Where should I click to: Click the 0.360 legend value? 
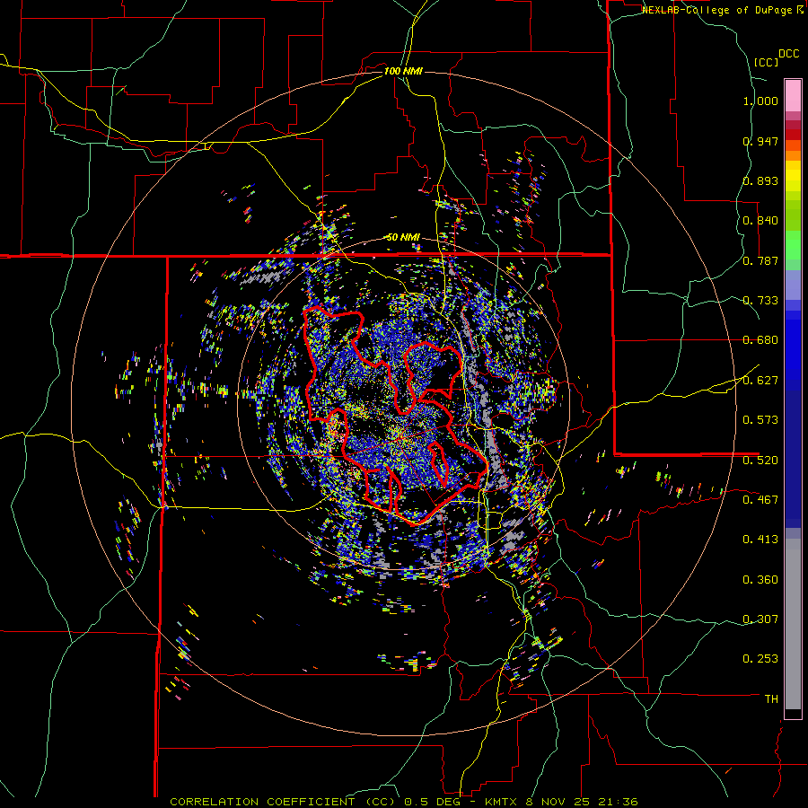pos(760,580)
